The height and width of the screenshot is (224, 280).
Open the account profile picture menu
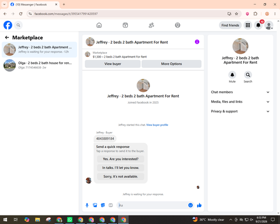269,25
